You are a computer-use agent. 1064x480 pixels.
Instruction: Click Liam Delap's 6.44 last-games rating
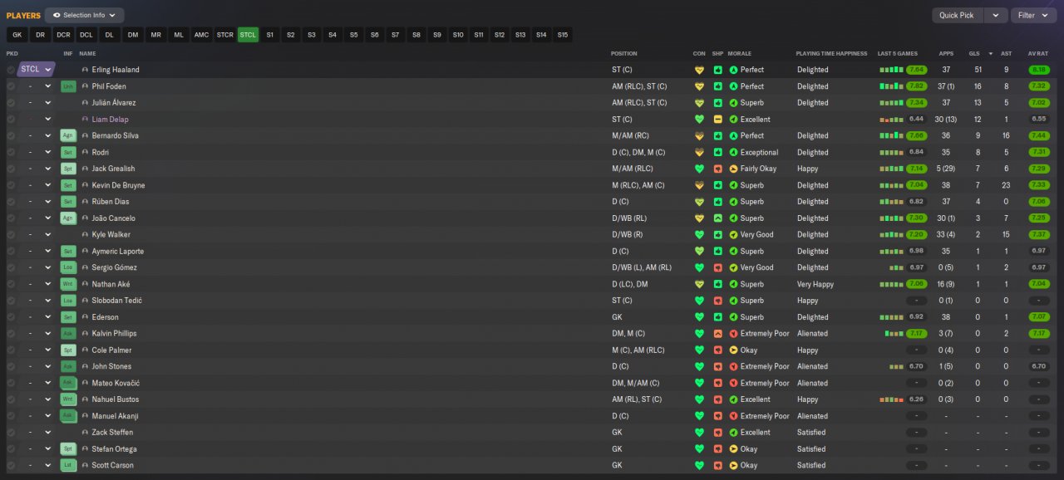(x=917, y=120)
